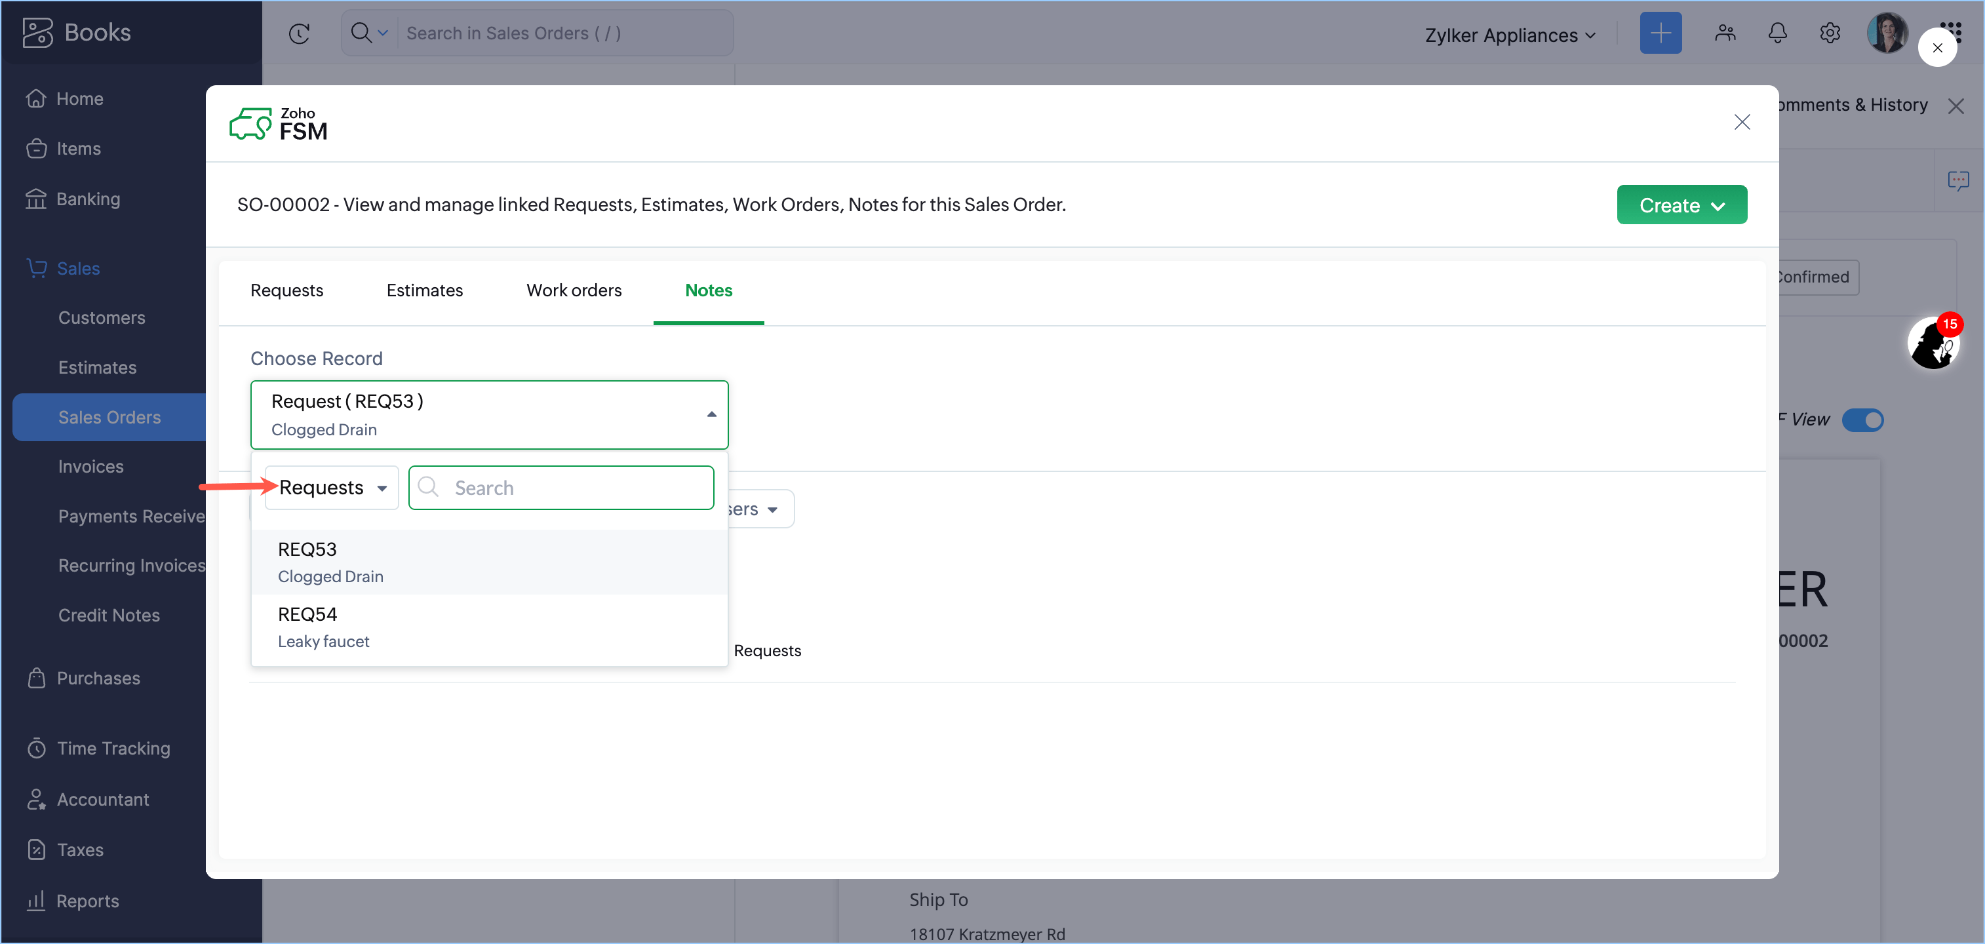The width and height of the screenshot is (1985, 944).
Task: Click the Zoho FSM logo
Action: pos(279,124)
